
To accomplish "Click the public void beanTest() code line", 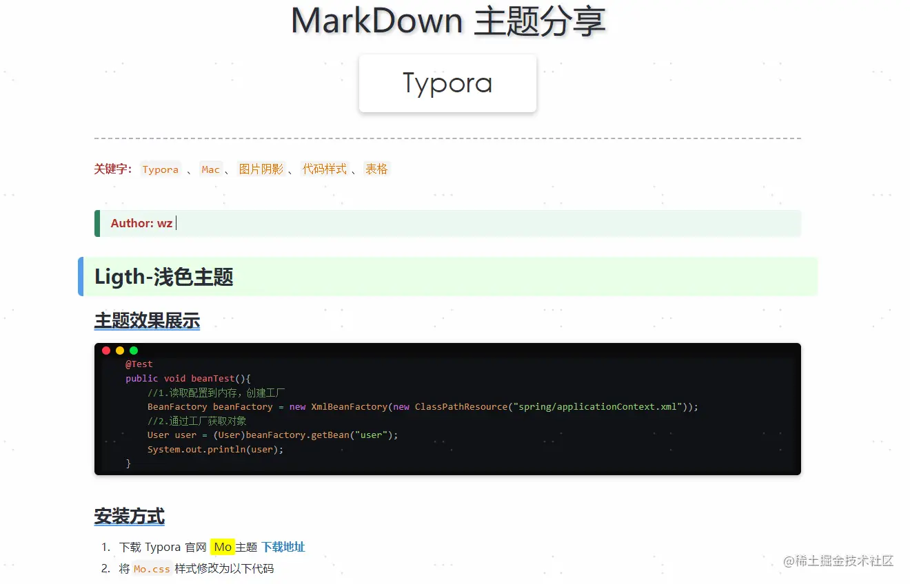I will click(x=188, y=379).
